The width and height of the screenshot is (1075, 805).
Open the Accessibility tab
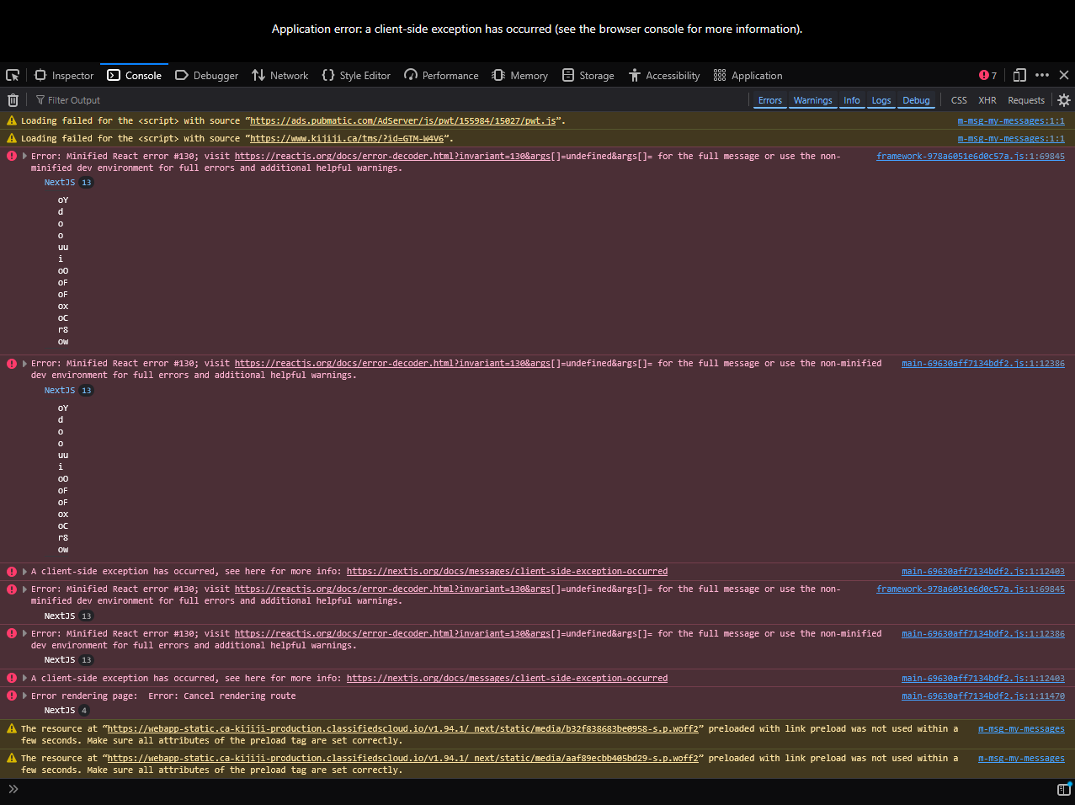click(x=664, y=75)
